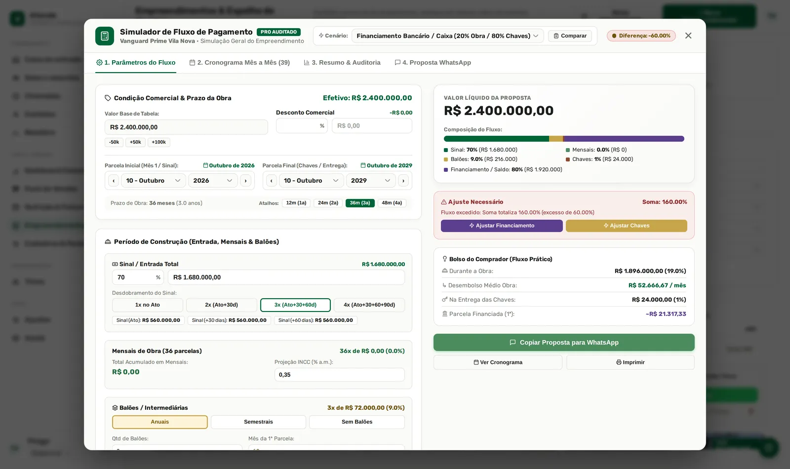This screenshot has height=469, width=790.
Task: Go to previous month for Parcela Final
Action: click(272, 181)
